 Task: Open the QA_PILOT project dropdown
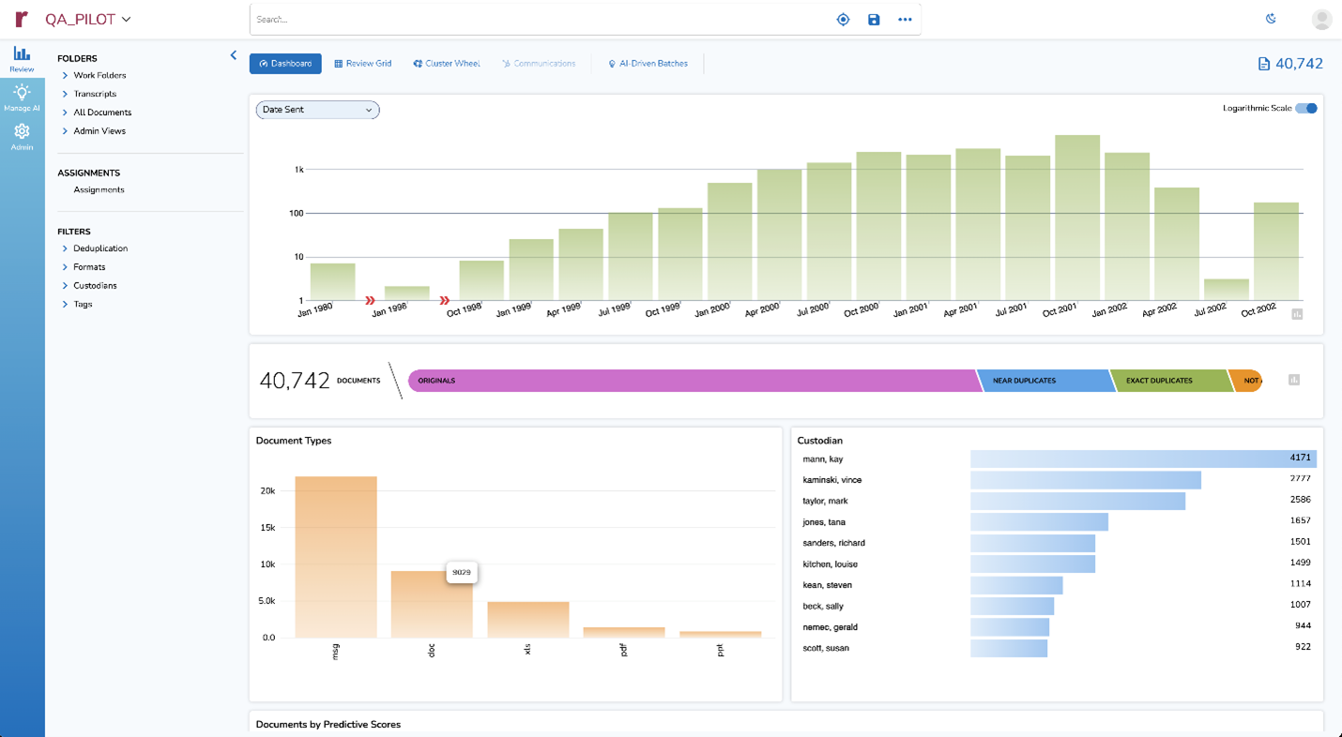point(88,19)
